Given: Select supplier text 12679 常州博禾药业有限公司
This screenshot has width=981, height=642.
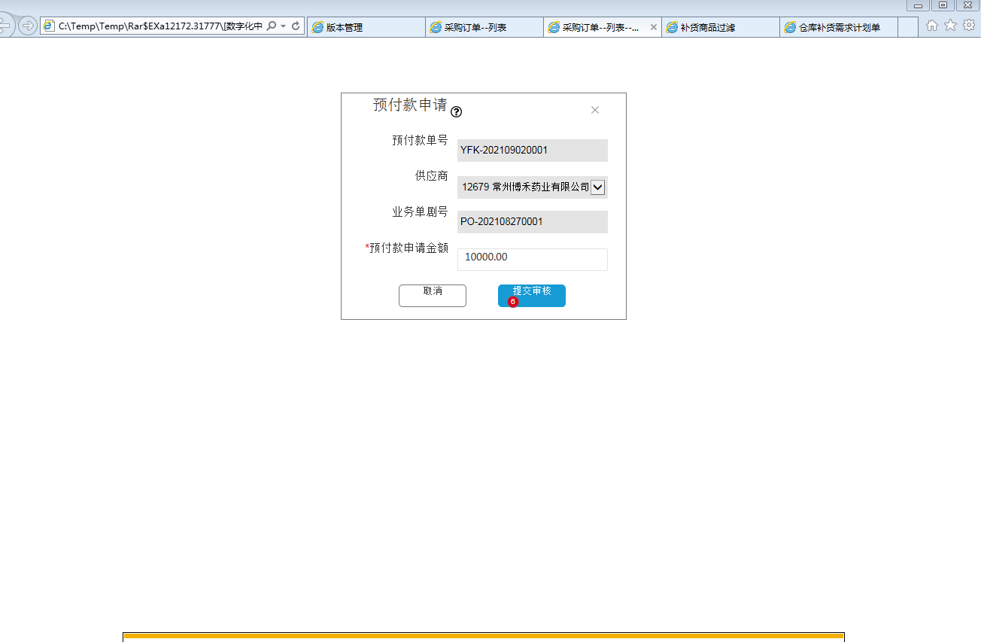Looking at the screenshot, I should click(525, 187).
